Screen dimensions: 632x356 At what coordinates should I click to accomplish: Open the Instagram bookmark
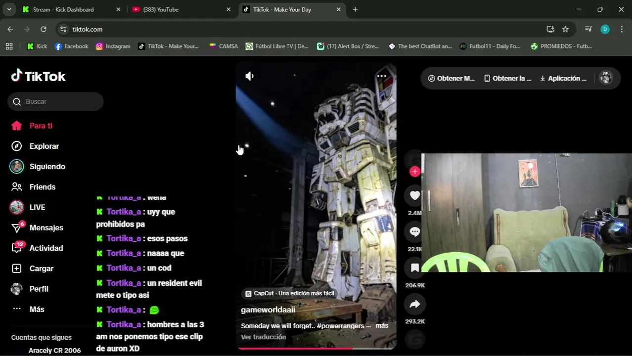coord(113,46)
